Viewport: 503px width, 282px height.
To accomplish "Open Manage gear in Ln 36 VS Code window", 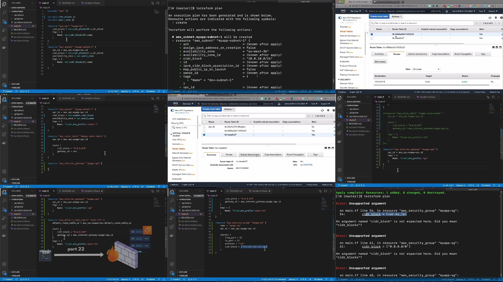I will [4, 180].
